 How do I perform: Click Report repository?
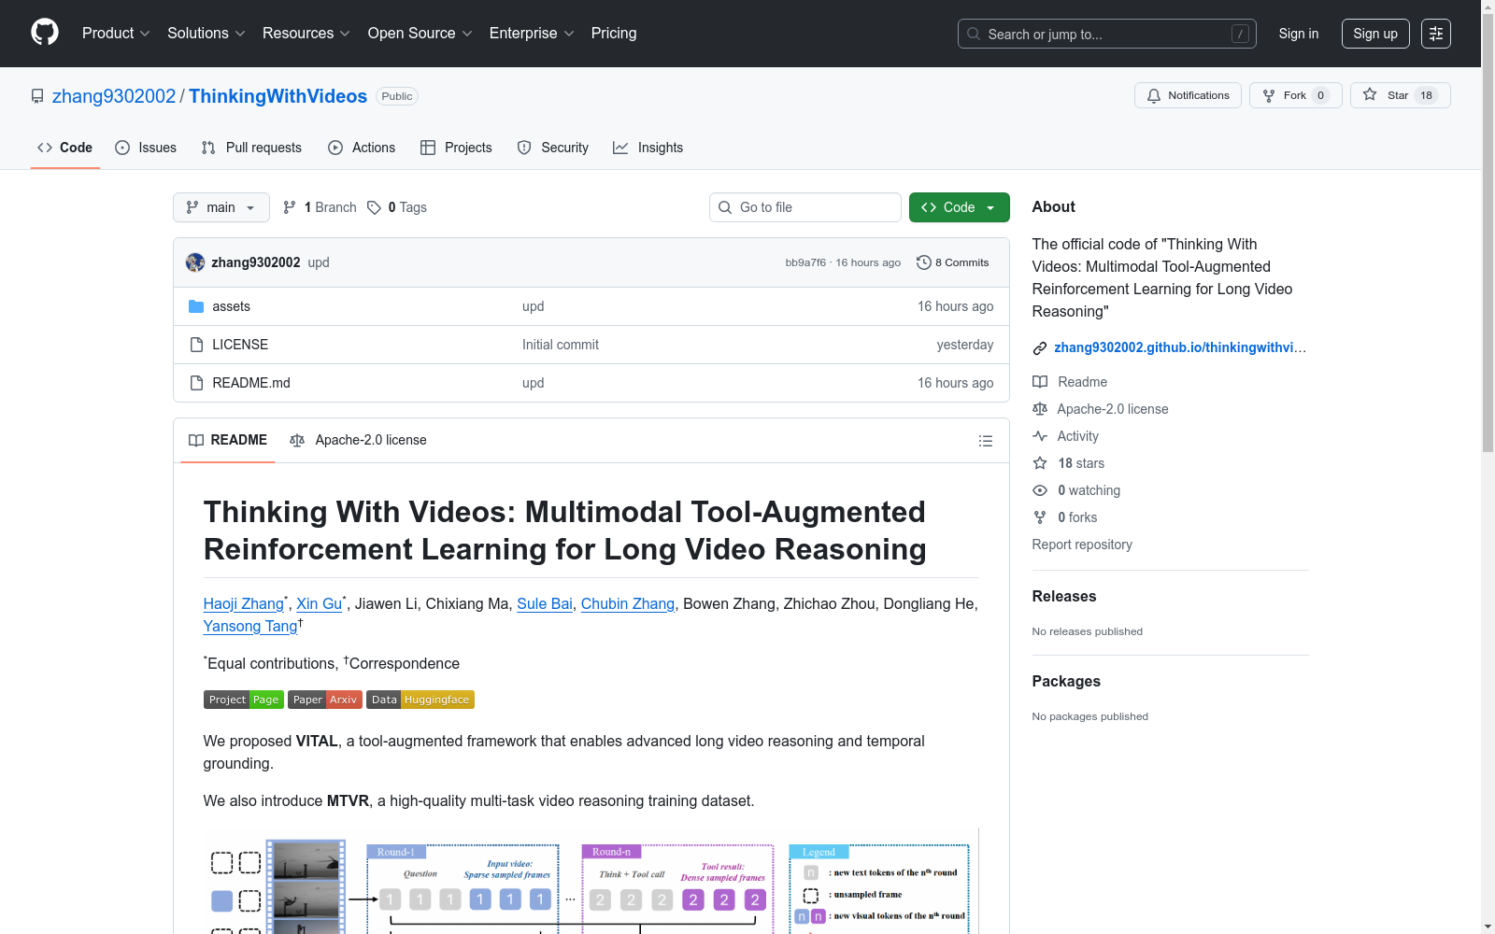coord(1082,545)
